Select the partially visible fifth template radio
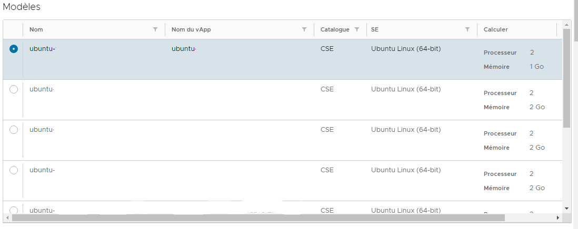The image size is (578, 229). (14, 210)
